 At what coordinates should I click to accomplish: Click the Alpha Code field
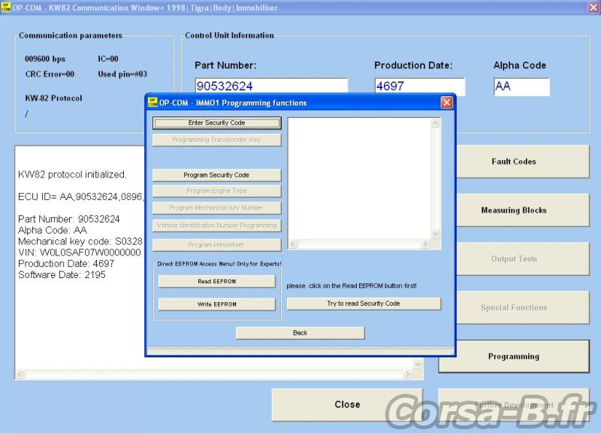[521, 86]
